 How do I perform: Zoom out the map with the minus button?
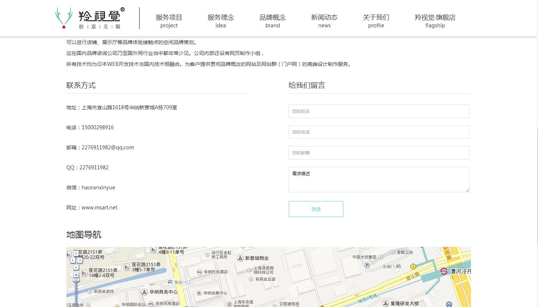point(76,280)
